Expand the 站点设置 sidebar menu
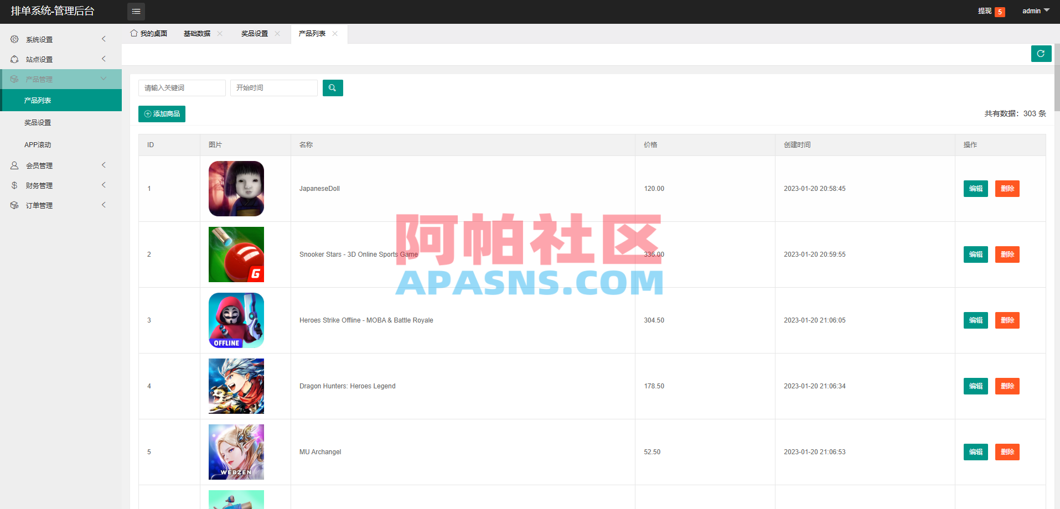 (61, 59)
